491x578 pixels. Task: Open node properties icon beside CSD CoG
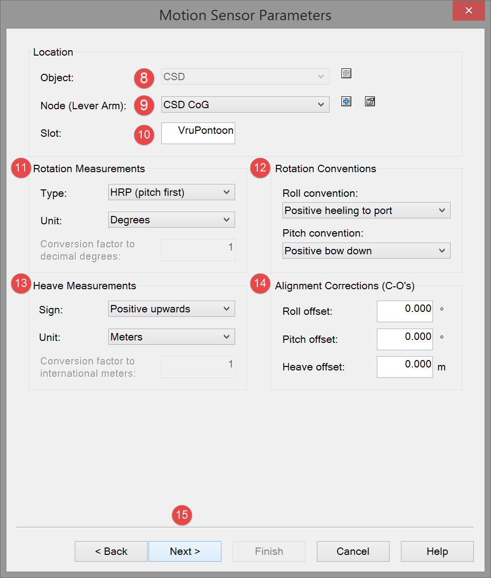point(370,102)
